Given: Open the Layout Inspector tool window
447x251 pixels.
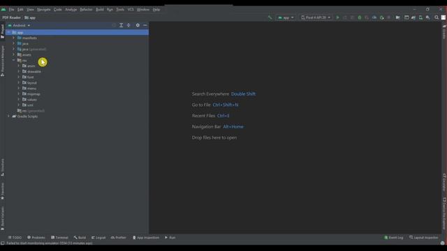Looking at the screenshot, I should pos(424,238).
